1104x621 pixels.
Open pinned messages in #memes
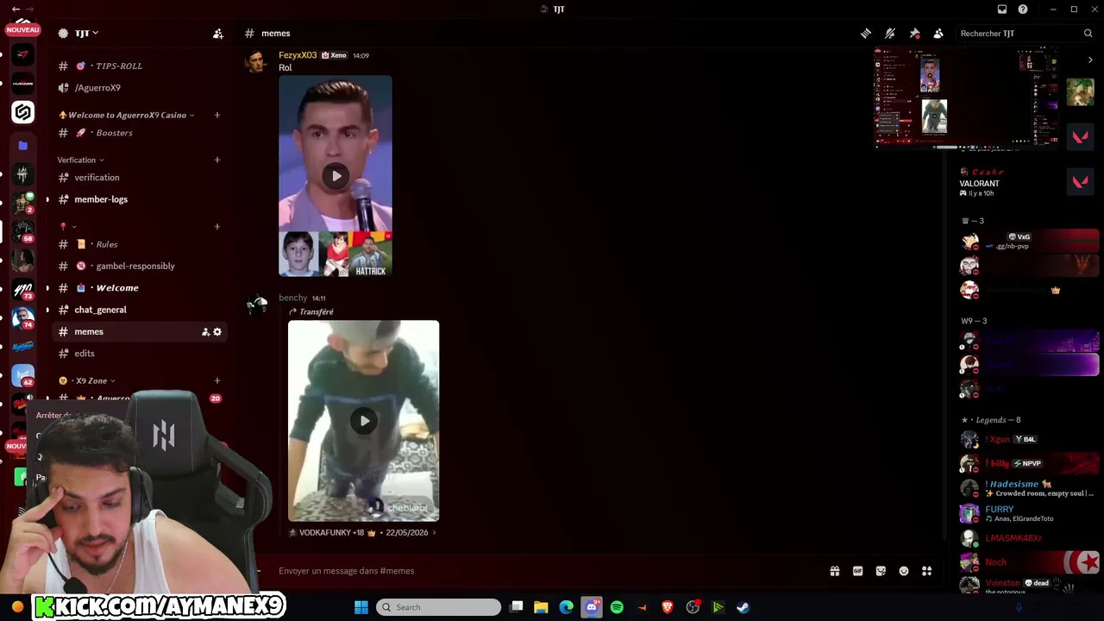point(914,34)
